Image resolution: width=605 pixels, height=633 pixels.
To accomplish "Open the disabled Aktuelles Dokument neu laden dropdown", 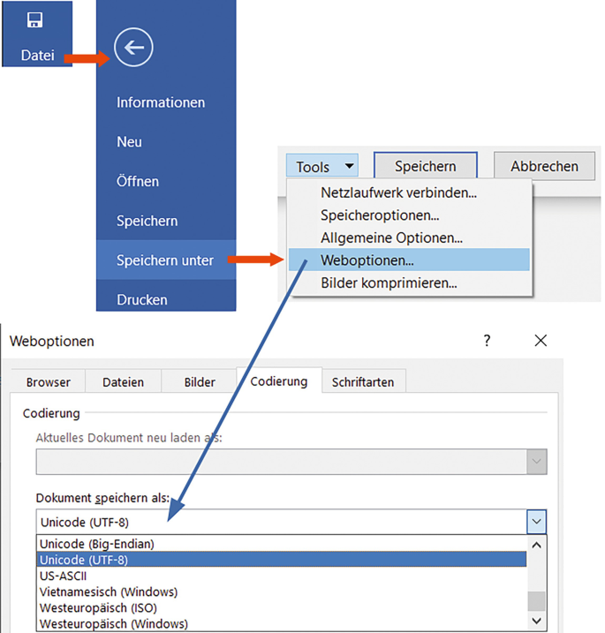I will (x=535, y=462).
